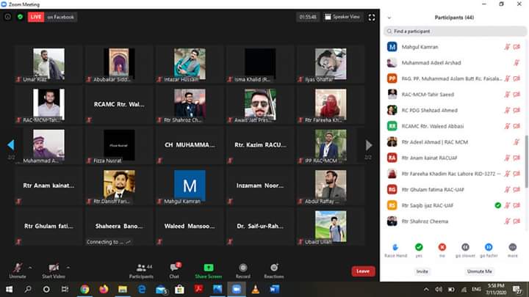Viewport: 529px width, 297px height.
Task: Open the Reactions icon
Action: click(274, 268)
